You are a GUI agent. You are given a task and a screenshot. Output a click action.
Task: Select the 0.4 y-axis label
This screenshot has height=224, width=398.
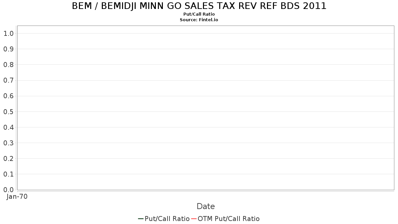point(8,127)
